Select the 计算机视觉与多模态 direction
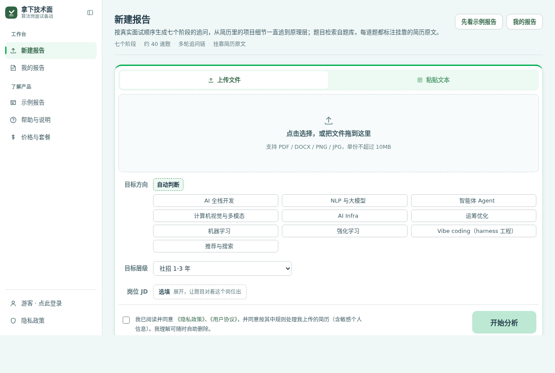The height and width of the screenshot is (373, 555). (215, 216)
